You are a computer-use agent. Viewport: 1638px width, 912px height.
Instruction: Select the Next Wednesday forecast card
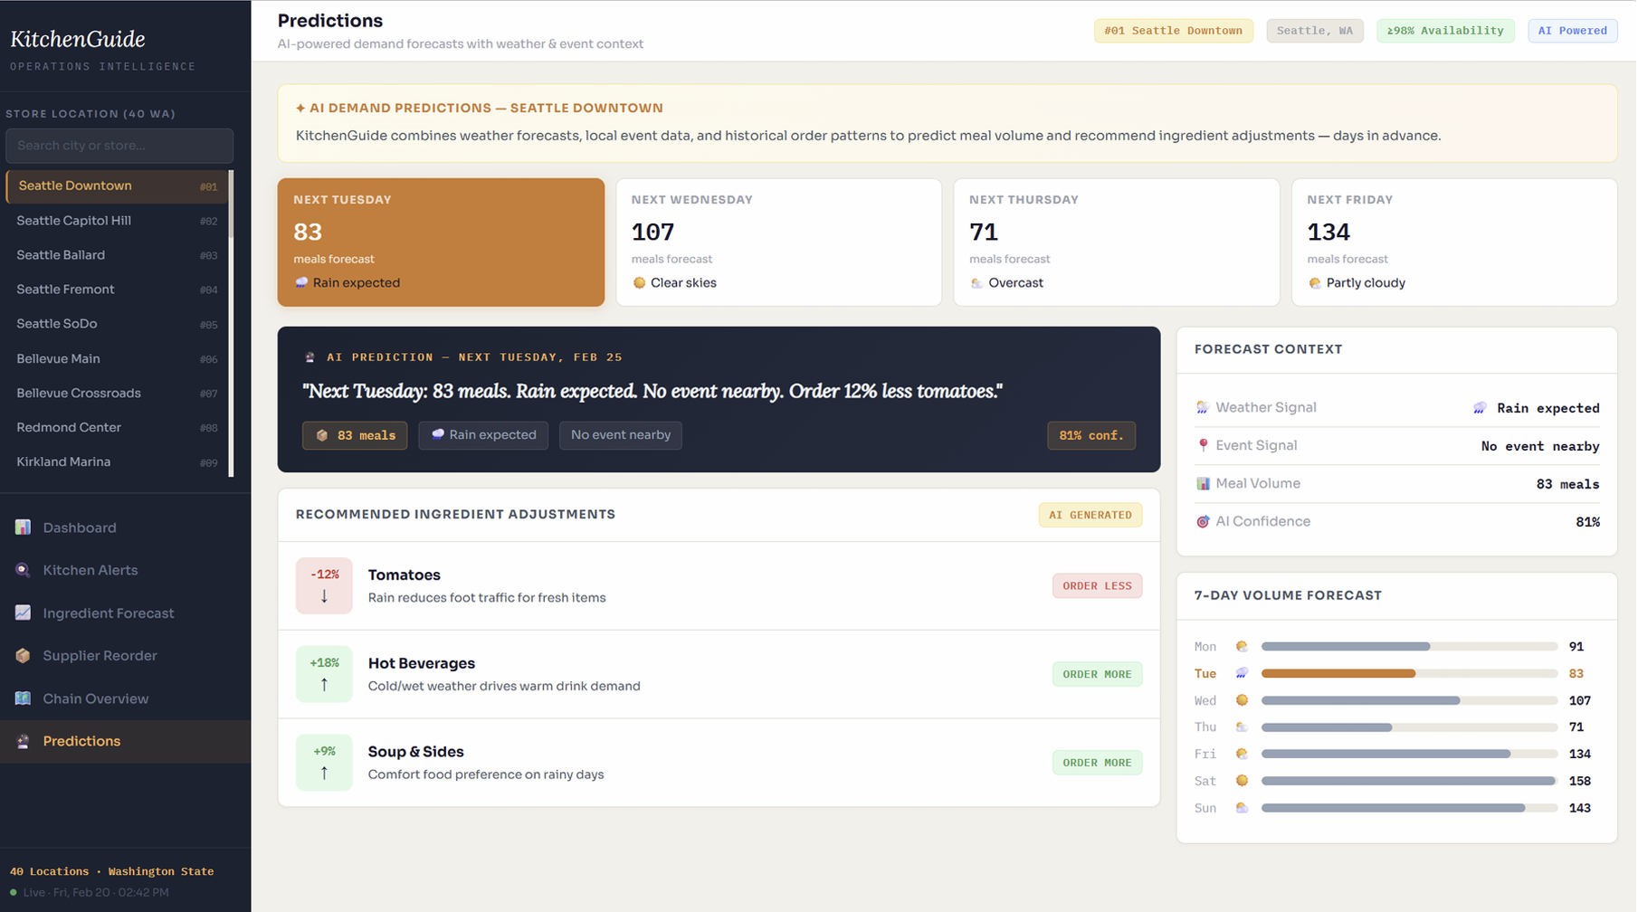point(779,242)
